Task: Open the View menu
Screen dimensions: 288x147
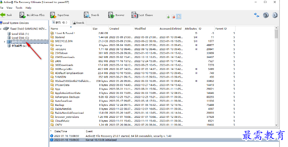Action: click(9, 8)
